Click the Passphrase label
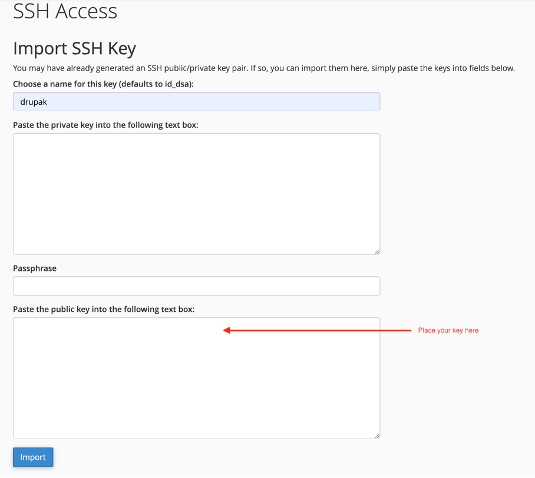The image size is (535, 478). pos(35,268)
